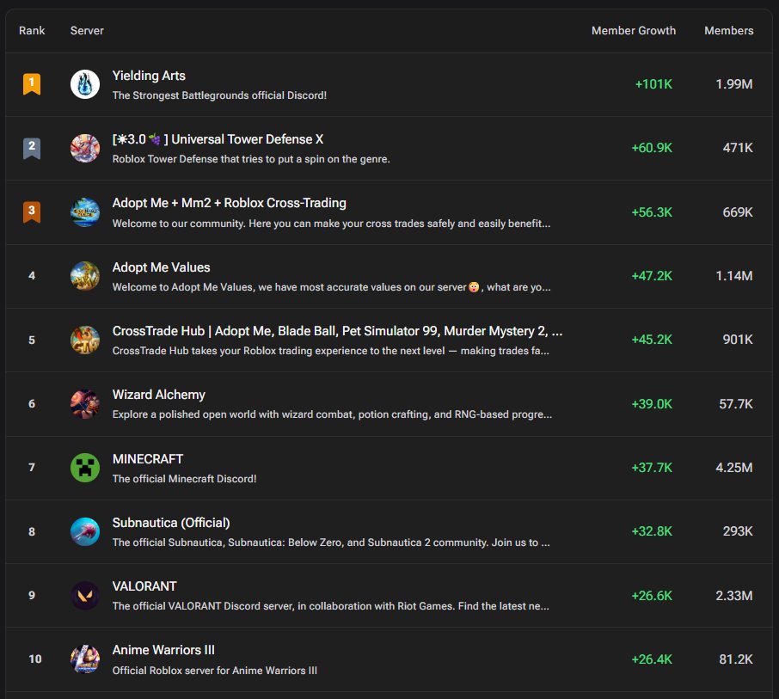Open the Anime Warriors III avatar
779x699 pixels.
(x=85, y=659)
